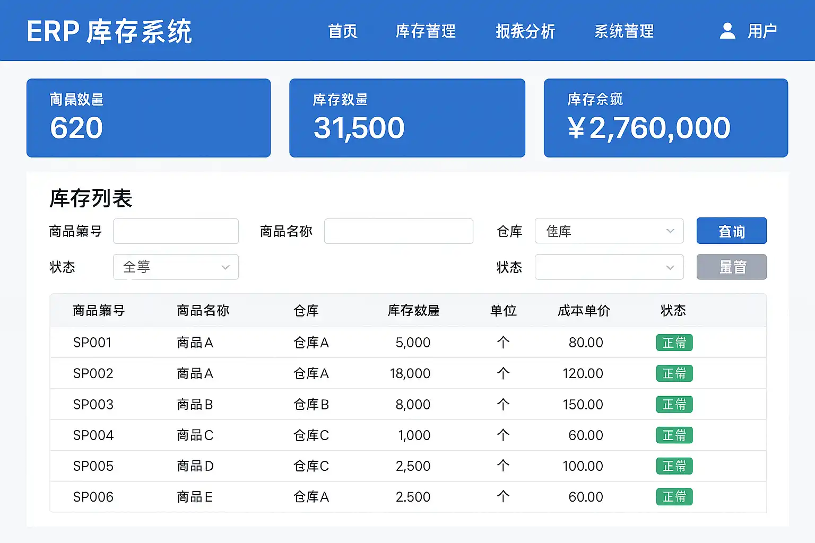This screenshot has width=815, height=543.
Task: Sort by the 库存数量 column header
Action: coord(413,310)
